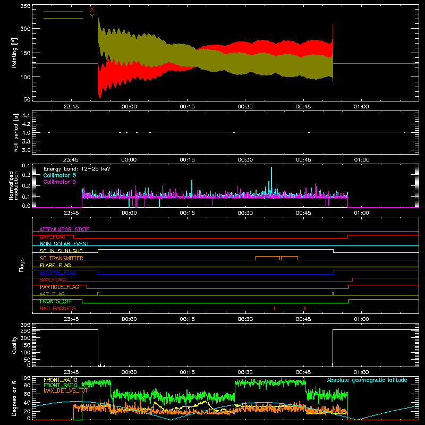425x425 pixels.
Task: Select the SC_TRANSMITTER flag label
Action: tap(62, 258)
